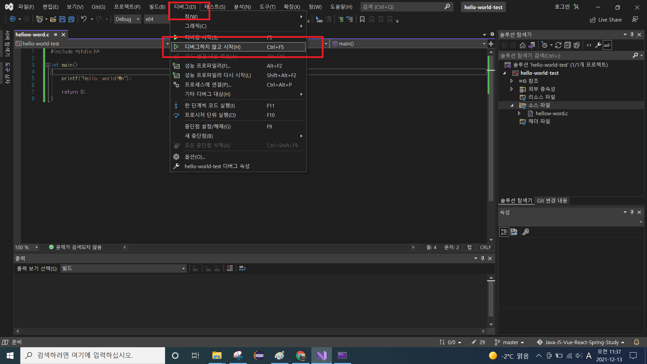Viewport: 647px width, 364px height.
Task: Click Collapse All icon in Solution Explorer
Action: (567, 45)
